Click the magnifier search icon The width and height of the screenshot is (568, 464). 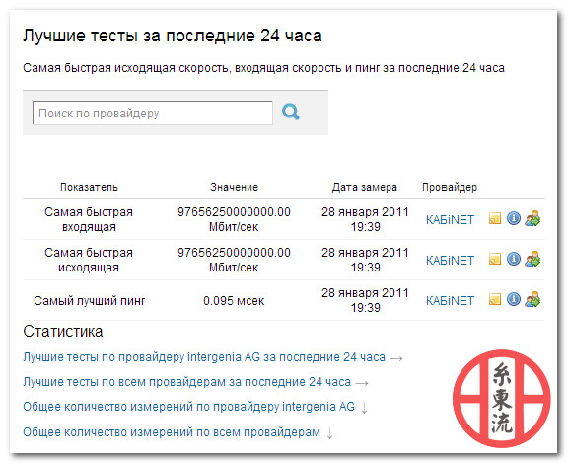point(291,113)
